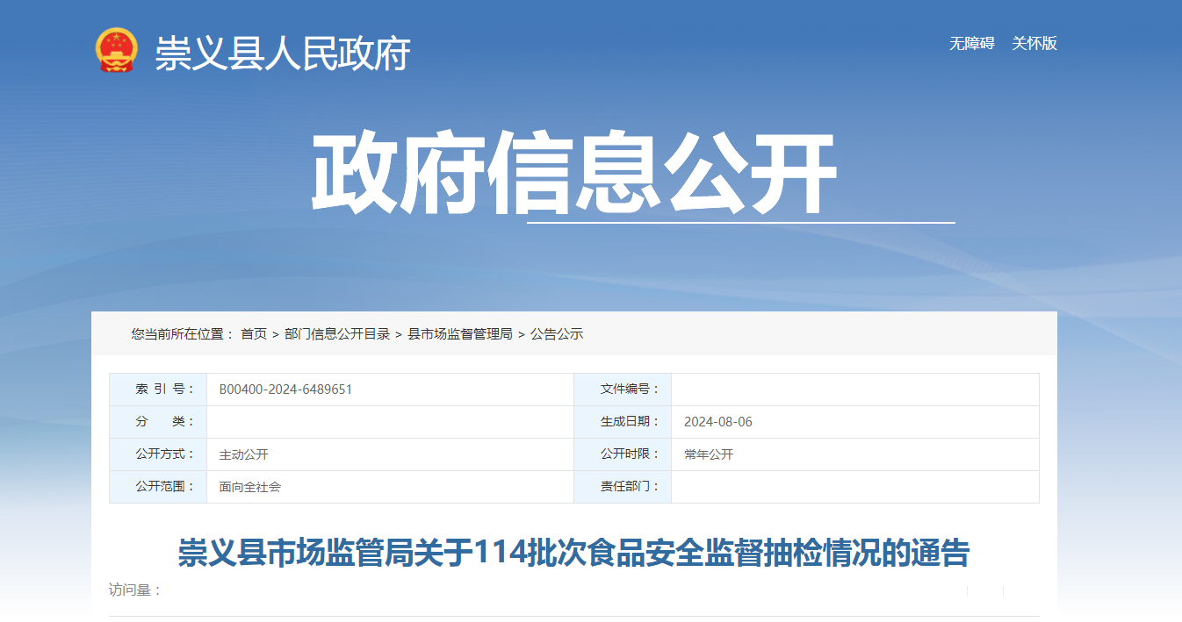This screenshot has width=1182, height=622.
Task: Click the 责任部门 label cell
Action: (623, 487)
